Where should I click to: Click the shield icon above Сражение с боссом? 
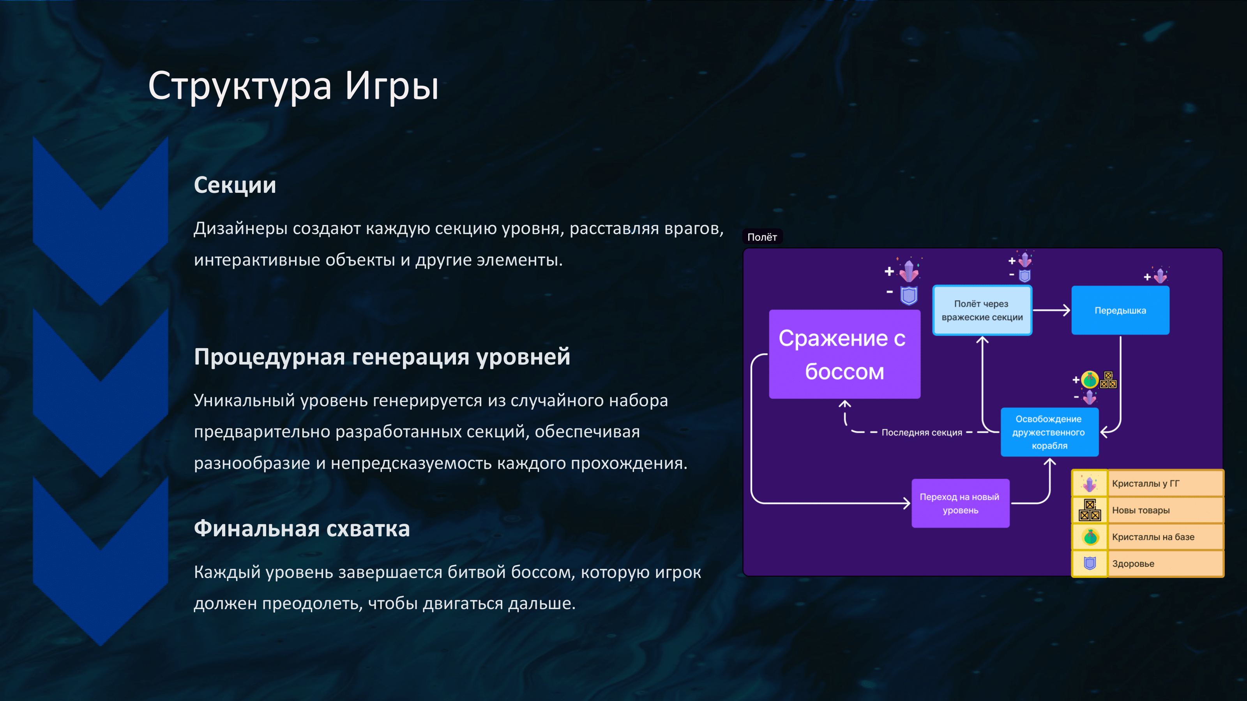(909, 295)
